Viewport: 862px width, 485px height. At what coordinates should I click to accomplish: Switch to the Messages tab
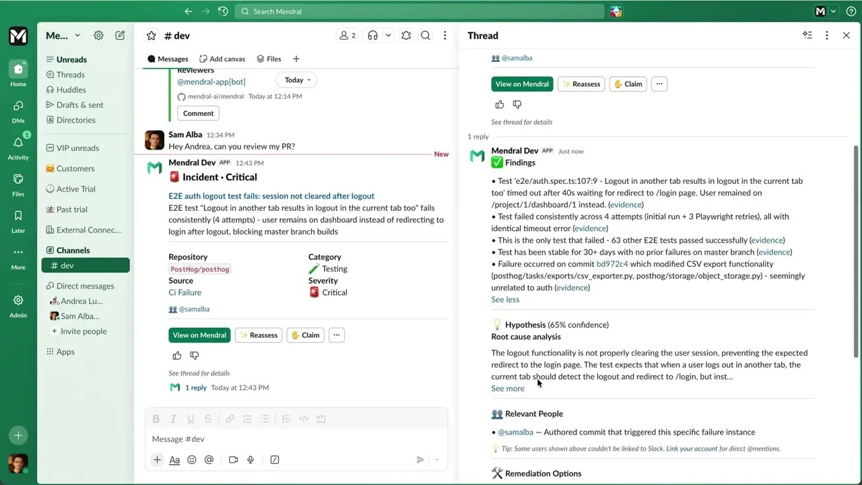168,59
